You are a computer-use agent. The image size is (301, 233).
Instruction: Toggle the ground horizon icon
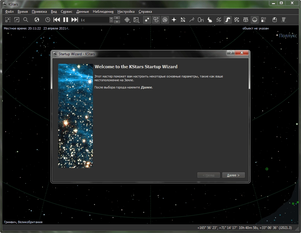pos(255,20)
